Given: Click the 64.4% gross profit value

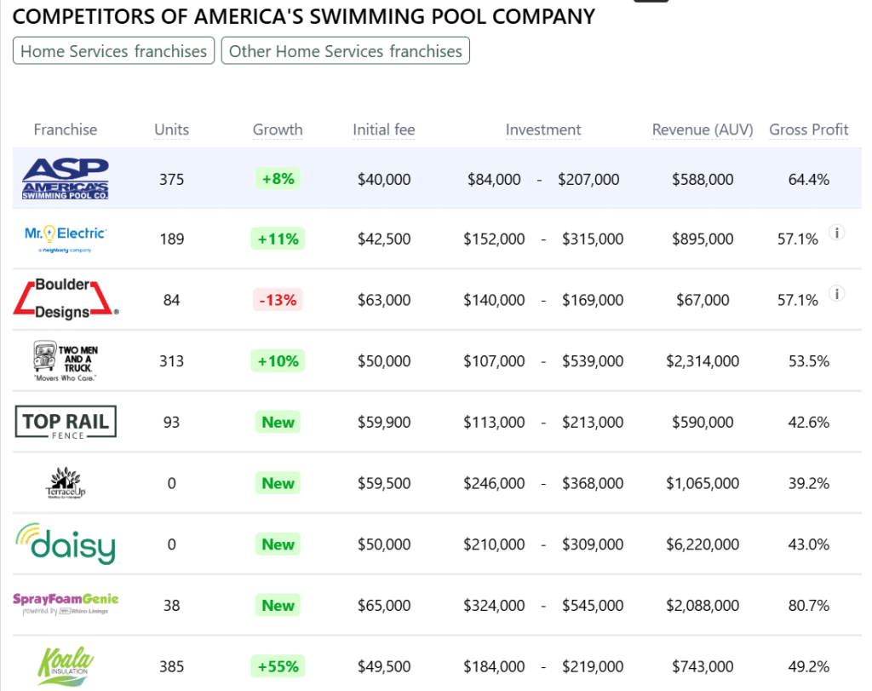Looking at the screenshot, I should pyautogui.click(x=809, y=179).
